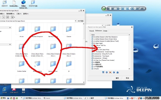Open the James Horner folder
The height and width of the screenshot is (100, 161).
click(x=53, y=65)
